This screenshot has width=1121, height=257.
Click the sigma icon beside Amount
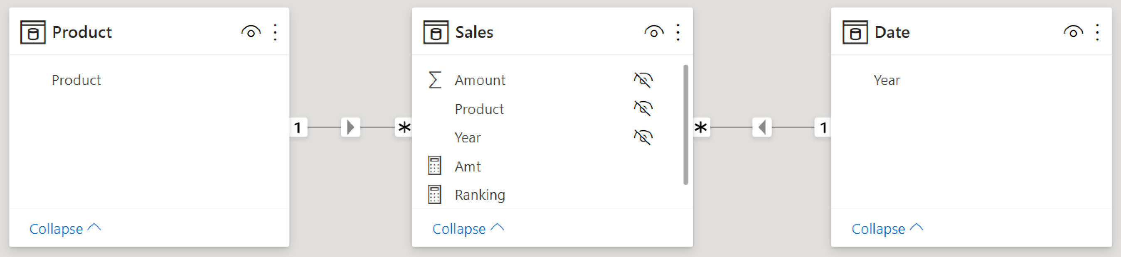coord(435,80)
